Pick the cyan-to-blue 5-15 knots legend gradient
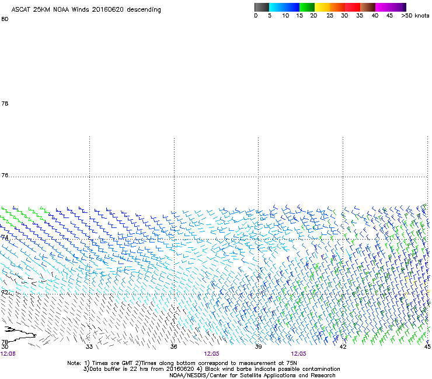 pos(284,7)
